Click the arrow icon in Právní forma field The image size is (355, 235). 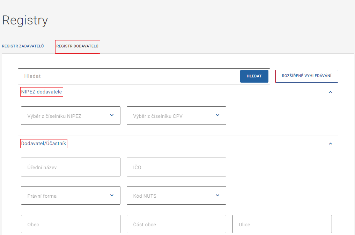(112, 196)
